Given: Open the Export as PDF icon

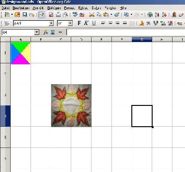Looking at the screenshot, I should [x=51, y=15].
